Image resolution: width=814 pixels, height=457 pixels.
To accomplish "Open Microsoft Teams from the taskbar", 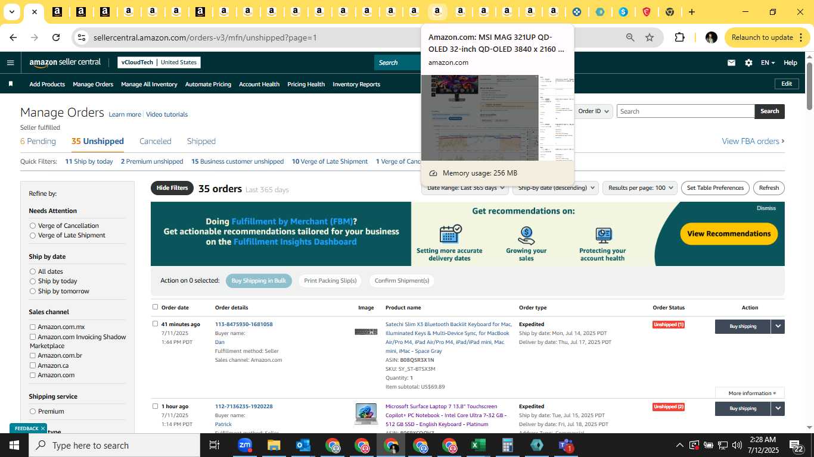I will point(566,445).
